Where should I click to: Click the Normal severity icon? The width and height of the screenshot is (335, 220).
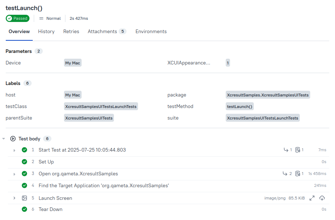pyautogui.click(x=41, y=18)
